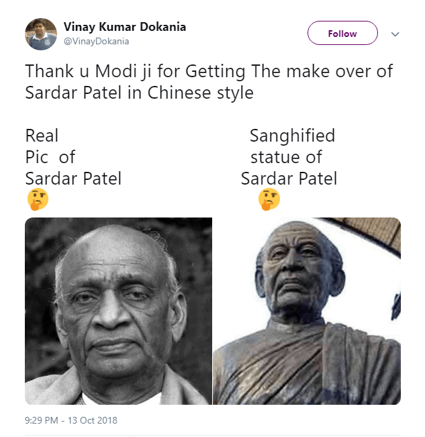The width and height of the screenshot is (425, 437).
Task: Click 'Sardar Patel in' on second tweet line
Action: coord(83,93)
